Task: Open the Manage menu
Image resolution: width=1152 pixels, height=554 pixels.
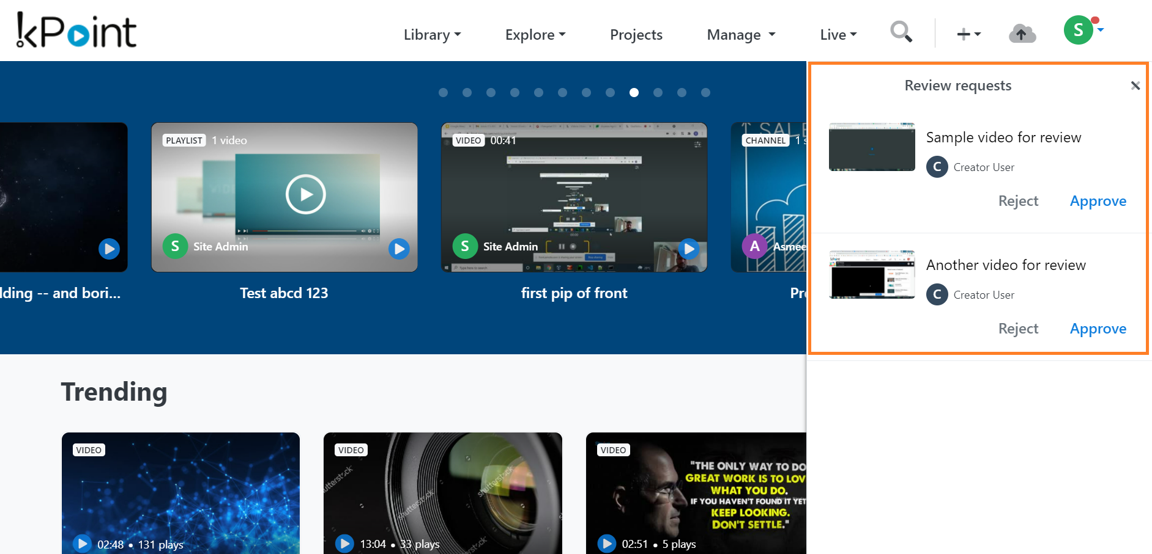Action: pos(741,35)
